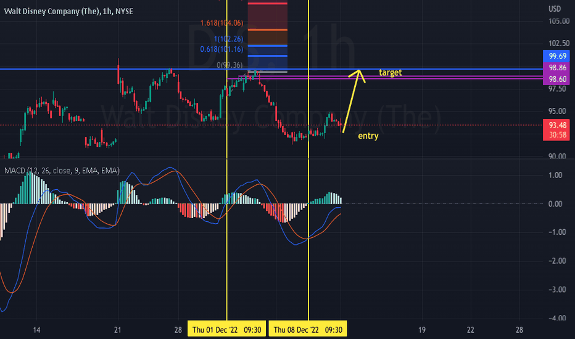Click the red Fibonacci zone above 1.618 level

[x=267, y=17]
